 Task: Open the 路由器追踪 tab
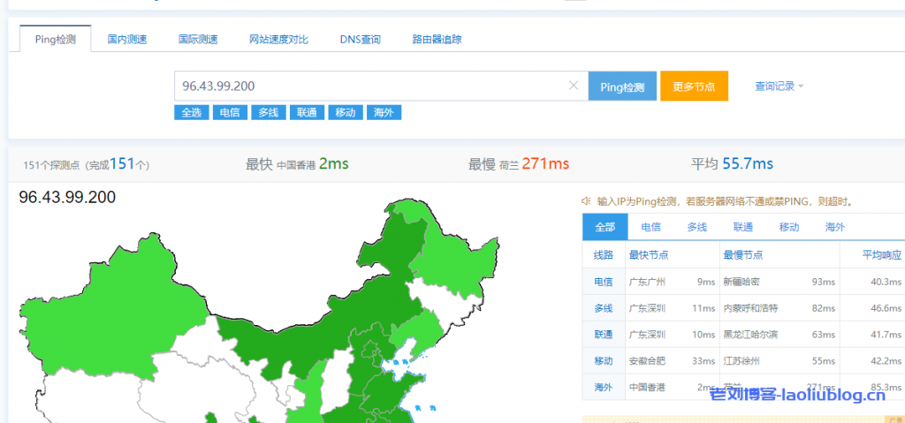437,40
